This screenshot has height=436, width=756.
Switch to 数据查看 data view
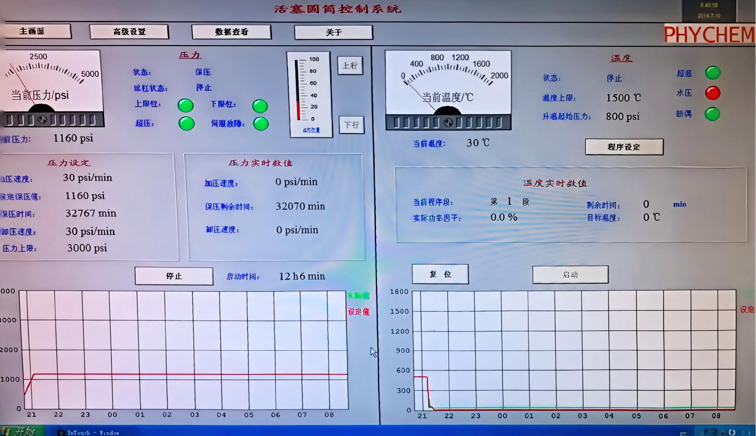click(x=231, y=32)
